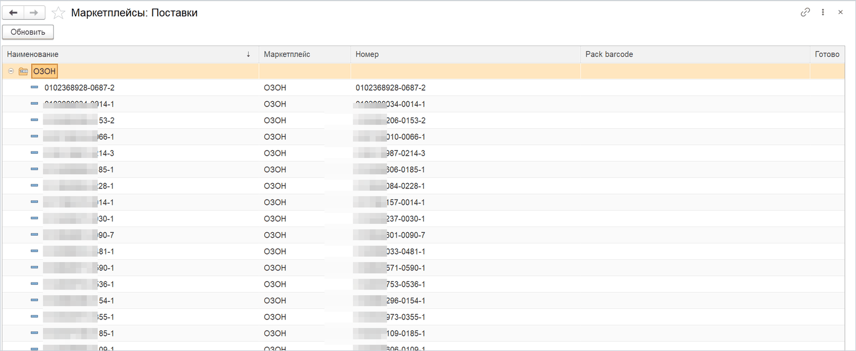The height and width of the screenshot is (351, 856).
Task: Open the three-dot more actions menu
Action: point(823,12)
